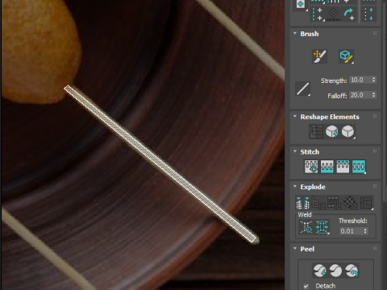Click the Align vertical in place icon
Screen dimensions: 387x290
[318, 14]
